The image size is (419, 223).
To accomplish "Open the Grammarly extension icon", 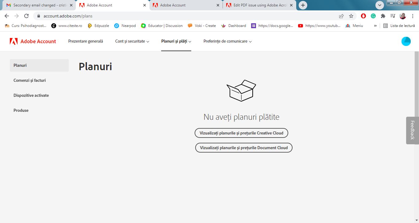I will click(373, 16).
